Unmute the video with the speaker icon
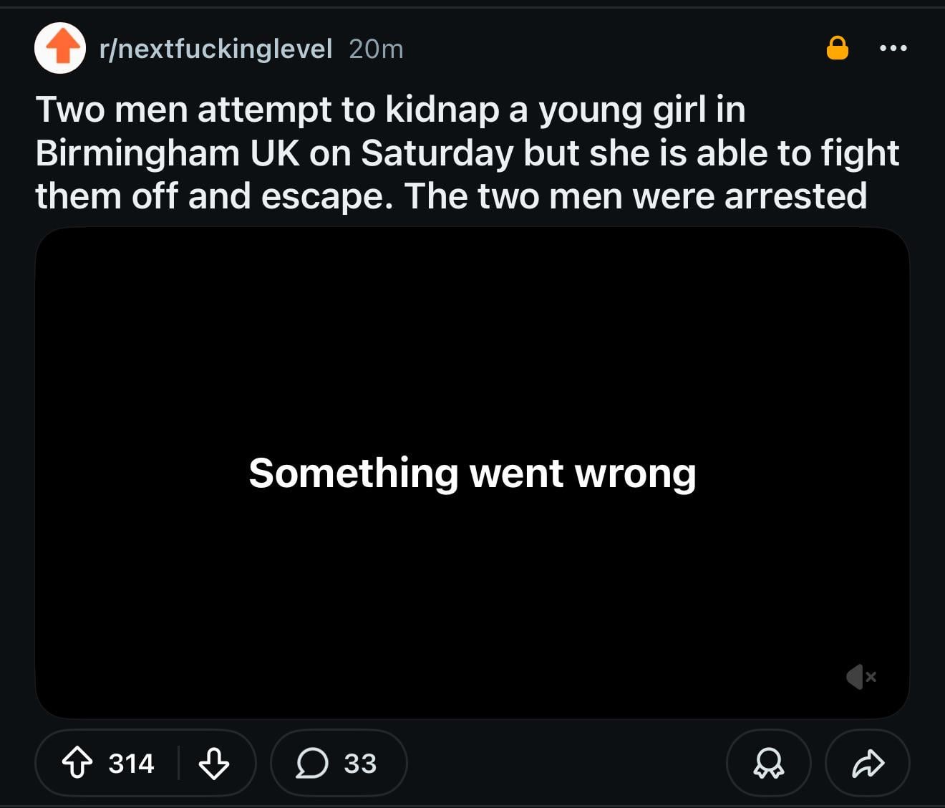The width and height of the screenshot is (945, 808). pos(860,676)
